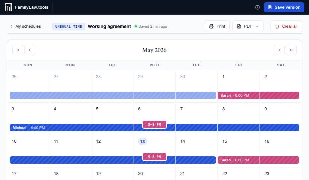Image resolution: width=309 pixels, height=180 pixels.
Task: Select the MON column header
Action: point(70,65)
